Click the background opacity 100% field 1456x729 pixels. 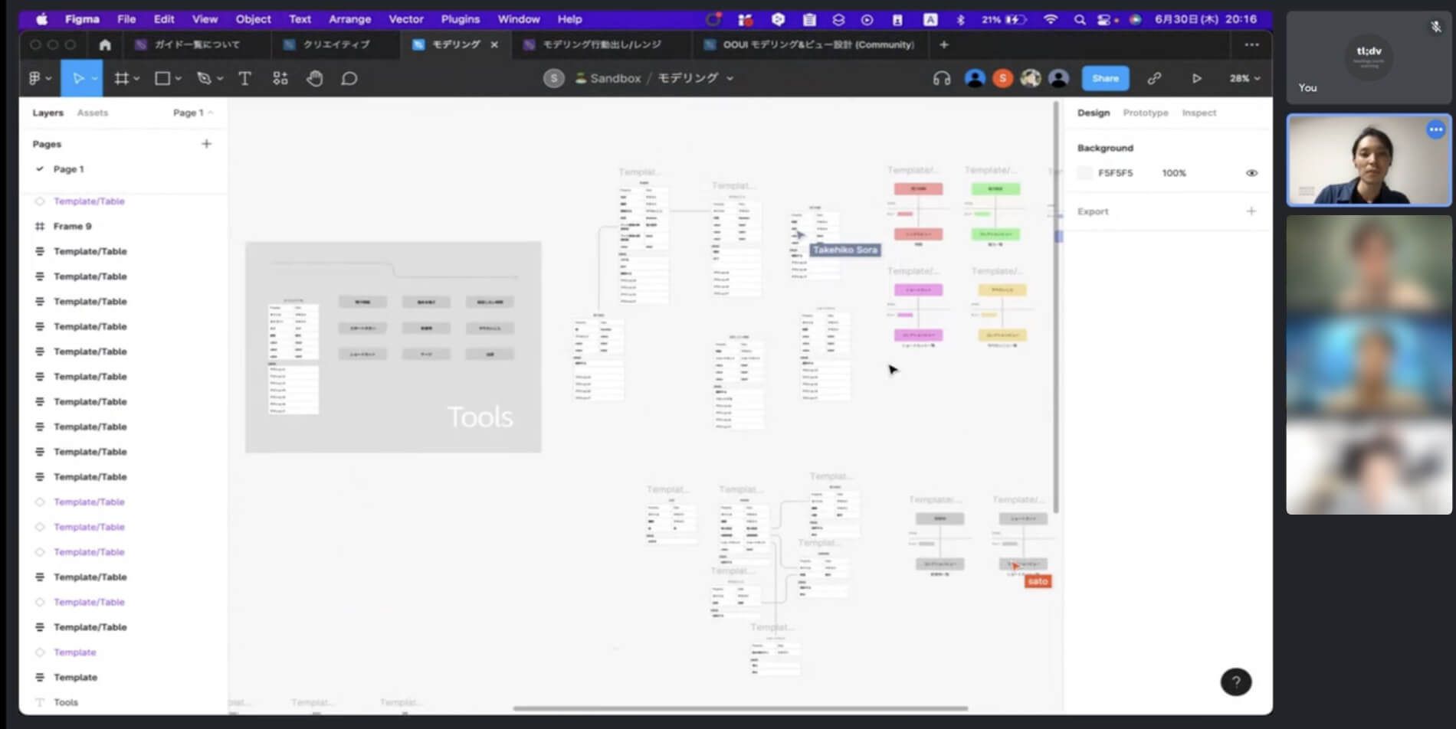click(1173, 173)
